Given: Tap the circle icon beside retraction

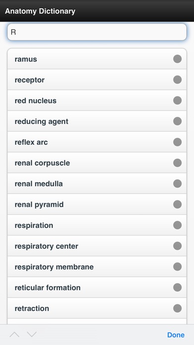Looking at the screenshot, I should point(177,308).
